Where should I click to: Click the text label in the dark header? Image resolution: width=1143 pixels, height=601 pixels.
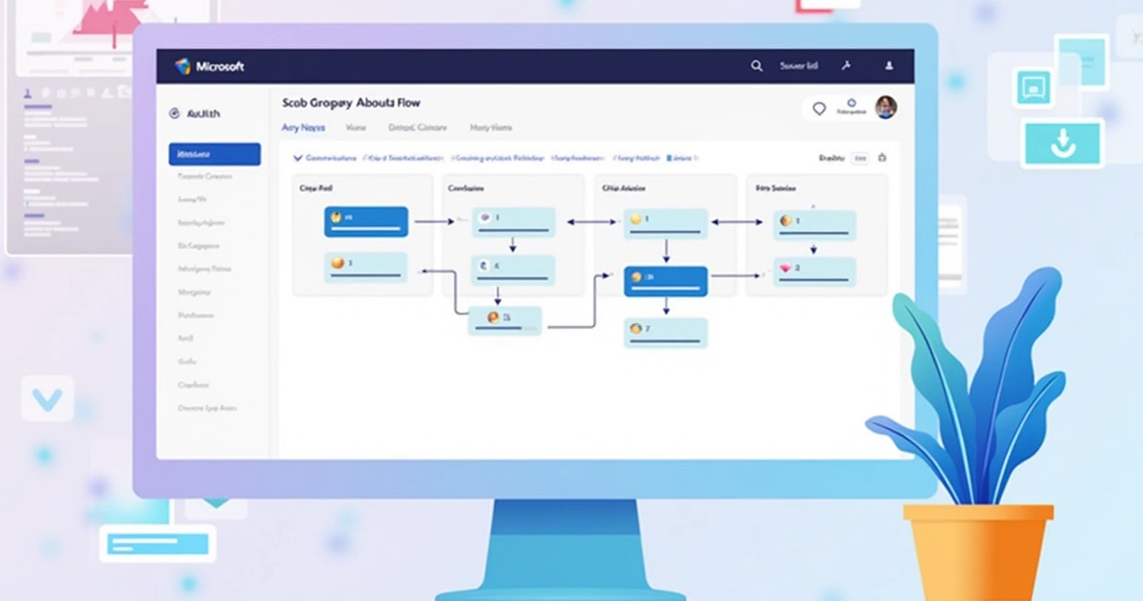pyautogui.click(x=798, y=67)
